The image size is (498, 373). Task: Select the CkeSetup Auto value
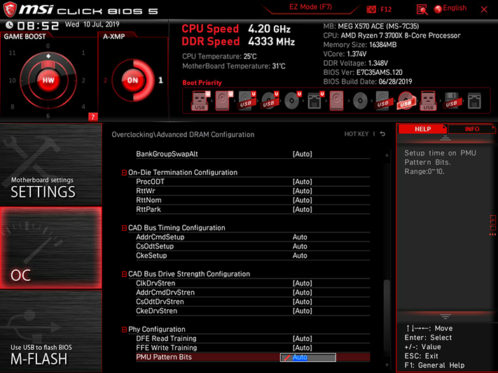(300, 255)
